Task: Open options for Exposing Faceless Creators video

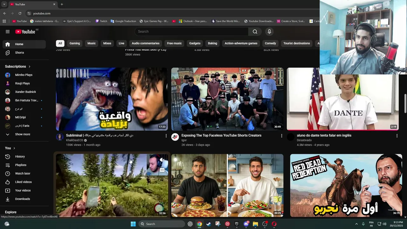Action: tap(281, 136)
